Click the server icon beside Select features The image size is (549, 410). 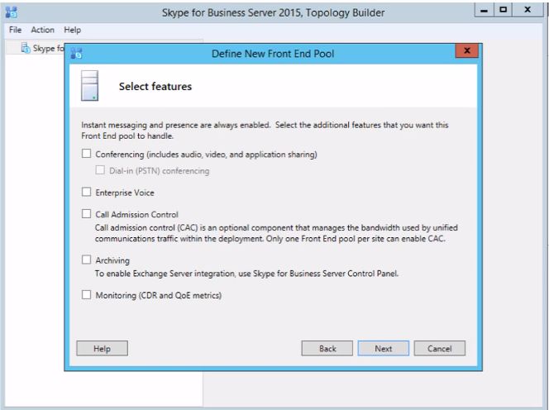pos(89,86)
